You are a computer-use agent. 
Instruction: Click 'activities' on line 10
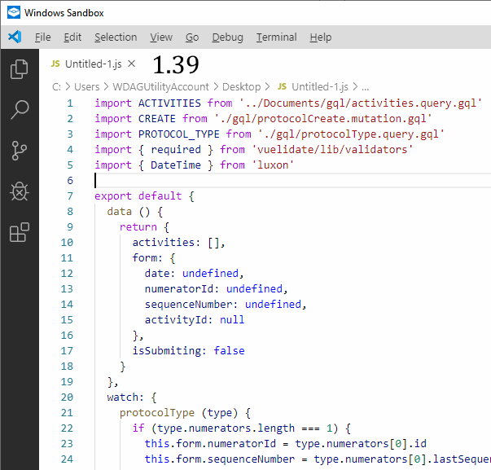[x=163, y=243]
